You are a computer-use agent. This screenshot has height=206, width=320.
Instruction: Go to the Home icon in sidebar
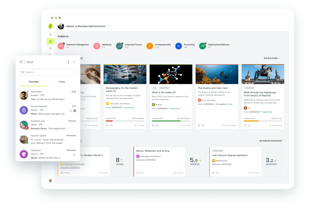point(50,41)
